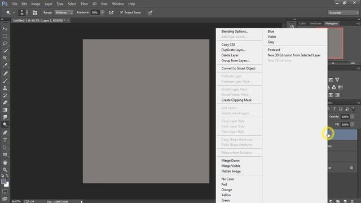The width and height of the screenshot is (361, 203).
Task: Open the Fill dropdown arrow in Layers panel
Action: 352,125
